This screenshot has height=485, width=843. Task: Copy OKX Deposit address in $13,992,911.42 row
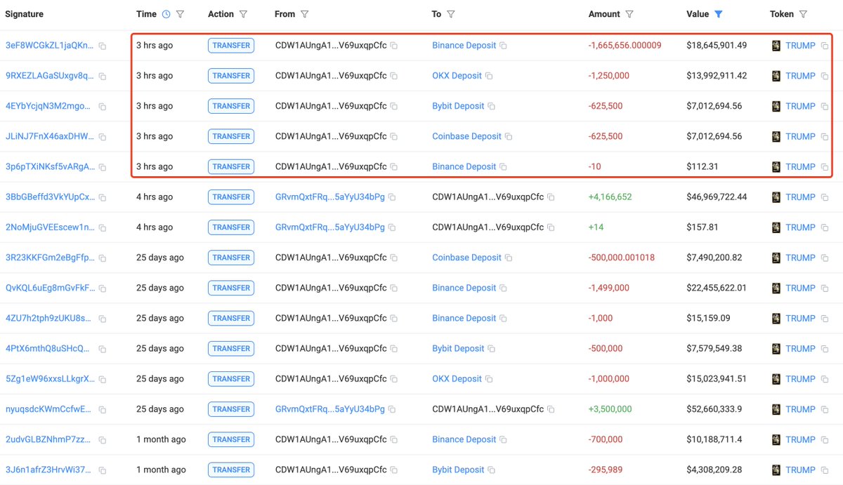click(x=489, y=76)
